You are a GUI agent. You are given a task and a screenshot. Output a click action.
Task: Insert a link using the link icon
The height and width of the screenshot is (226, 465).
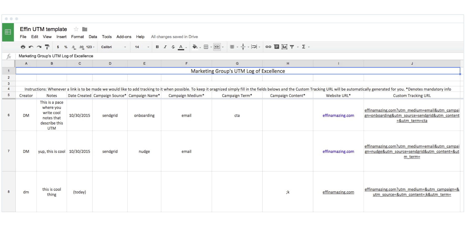point(268,47)
